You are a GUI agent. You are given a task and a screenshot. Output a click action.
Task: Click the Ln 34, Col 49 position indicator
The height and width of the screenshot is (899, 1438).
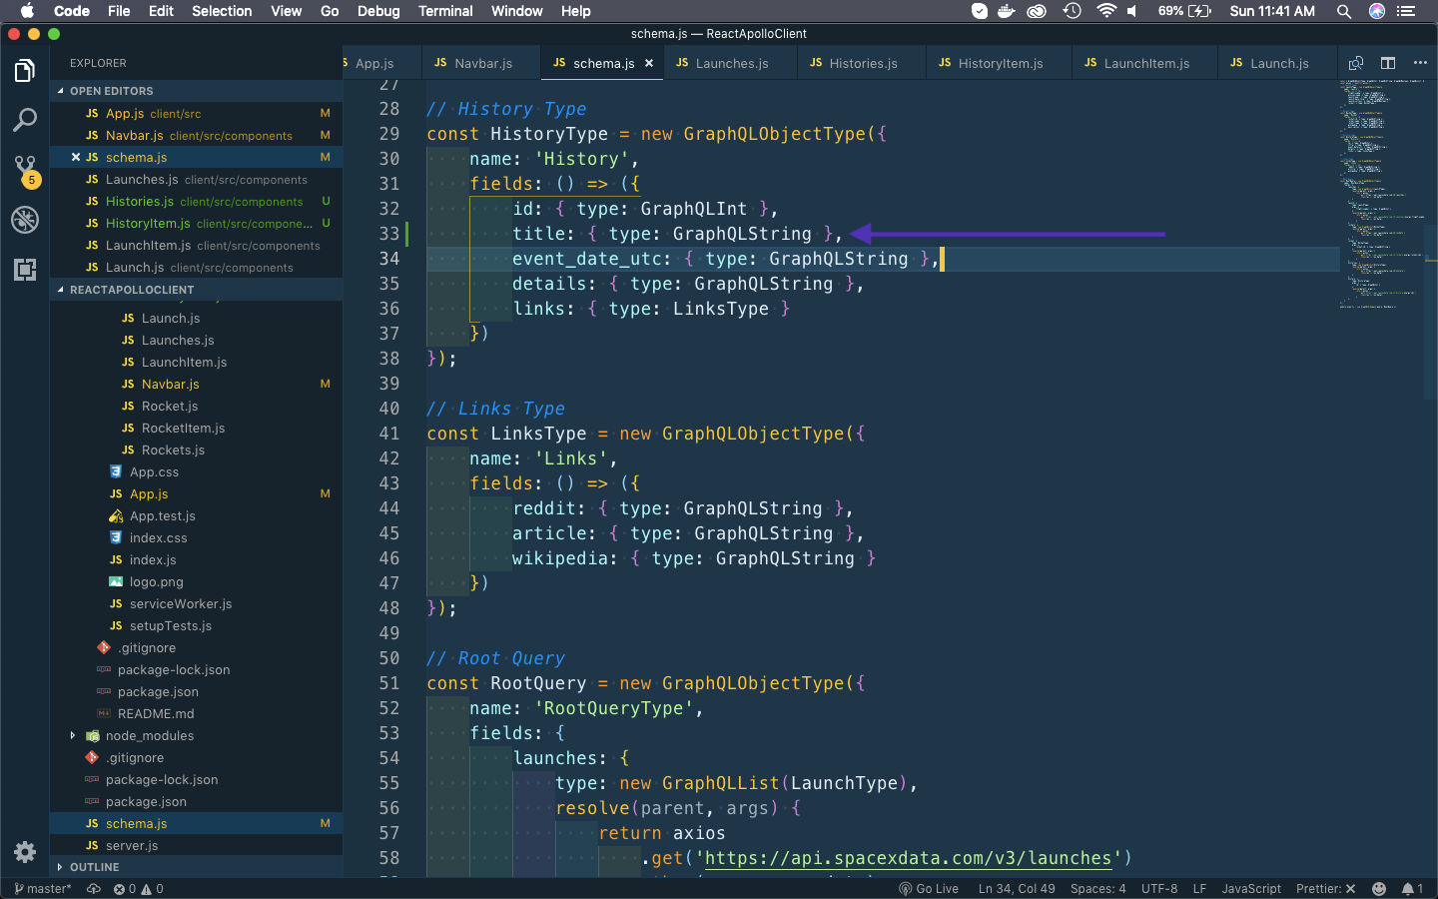(1017, 889)
